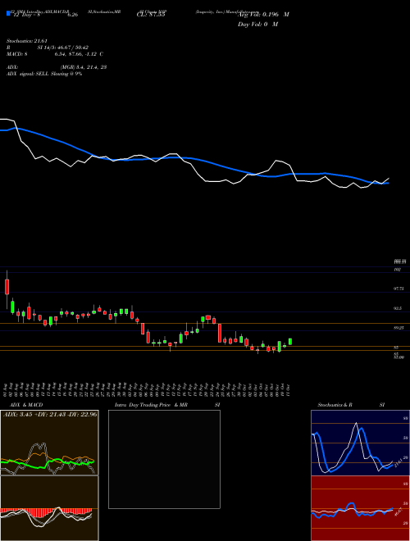
Task: Click the last green candlestick
Action: tap(290, 341)
